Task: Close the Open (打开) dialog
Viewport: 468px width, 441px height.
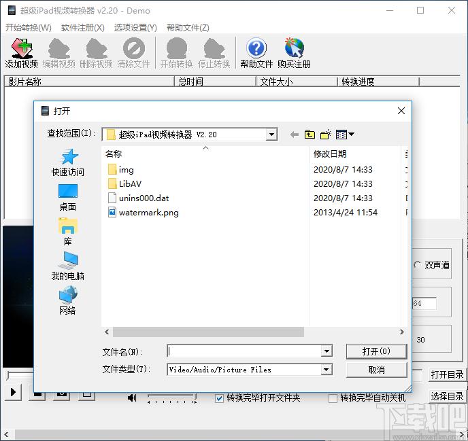Action: pyautogui.click(x=401, y=111)
